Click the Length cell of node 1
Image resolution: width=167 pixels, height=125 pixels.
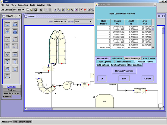tap(131, 27)
